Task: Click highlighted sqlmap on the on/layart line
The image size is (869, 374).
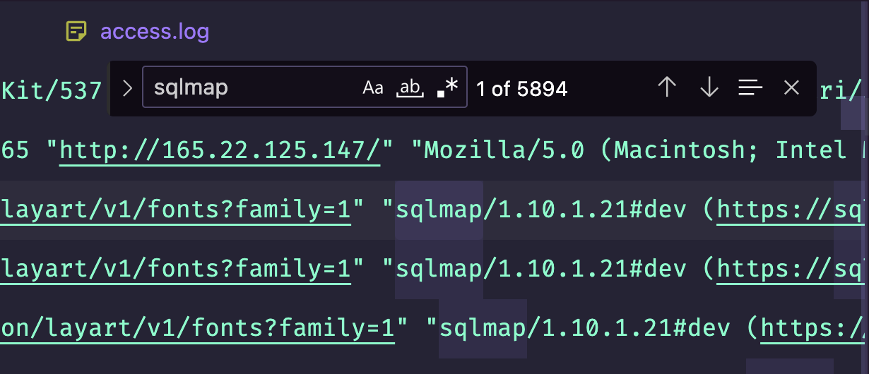Action: 483,327
